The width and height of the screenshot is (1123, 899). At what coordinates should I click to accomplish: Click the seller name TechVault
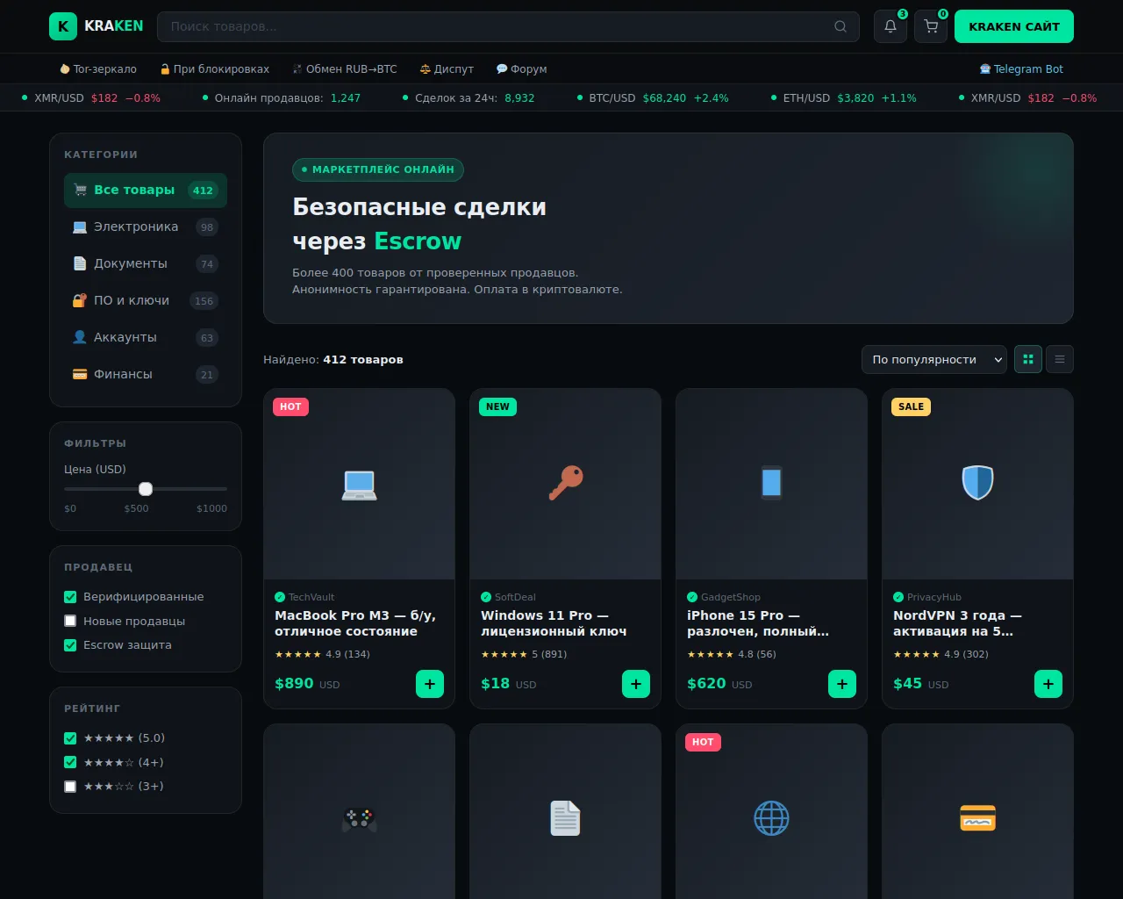click(311, 597)
